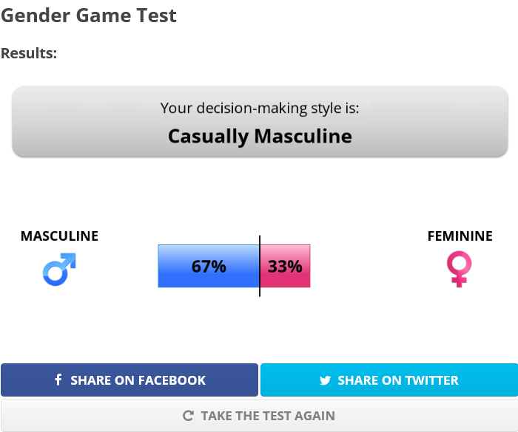Click the Twitter bird icon
The height and width of the screenshot is (432, 518).
[x=325, y=380]
